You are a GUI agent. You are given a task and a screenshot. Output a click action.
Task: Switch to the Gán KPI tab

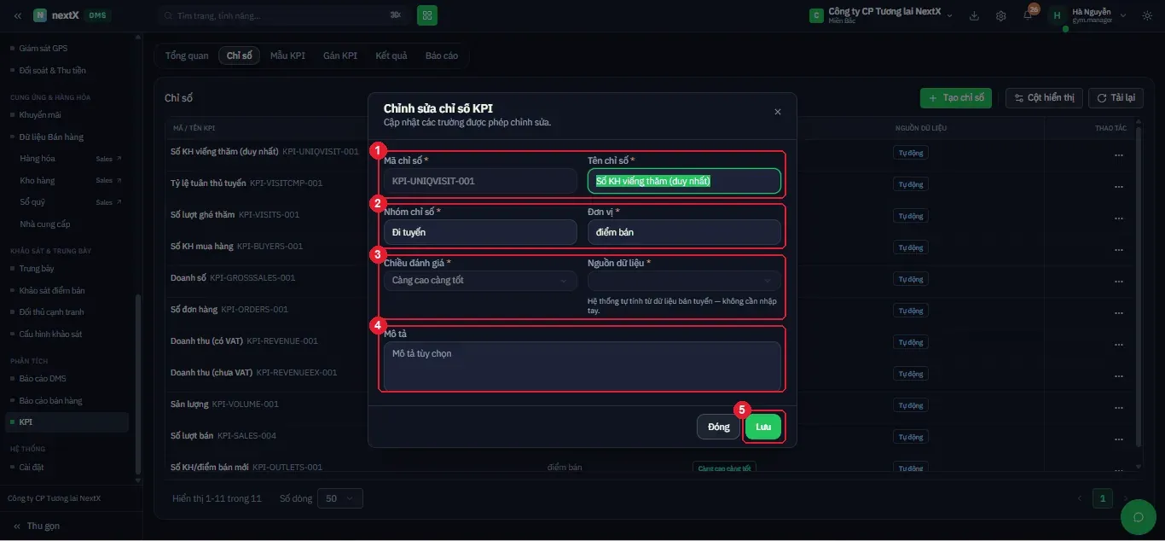pyautogui.click(x=340, y=55)
